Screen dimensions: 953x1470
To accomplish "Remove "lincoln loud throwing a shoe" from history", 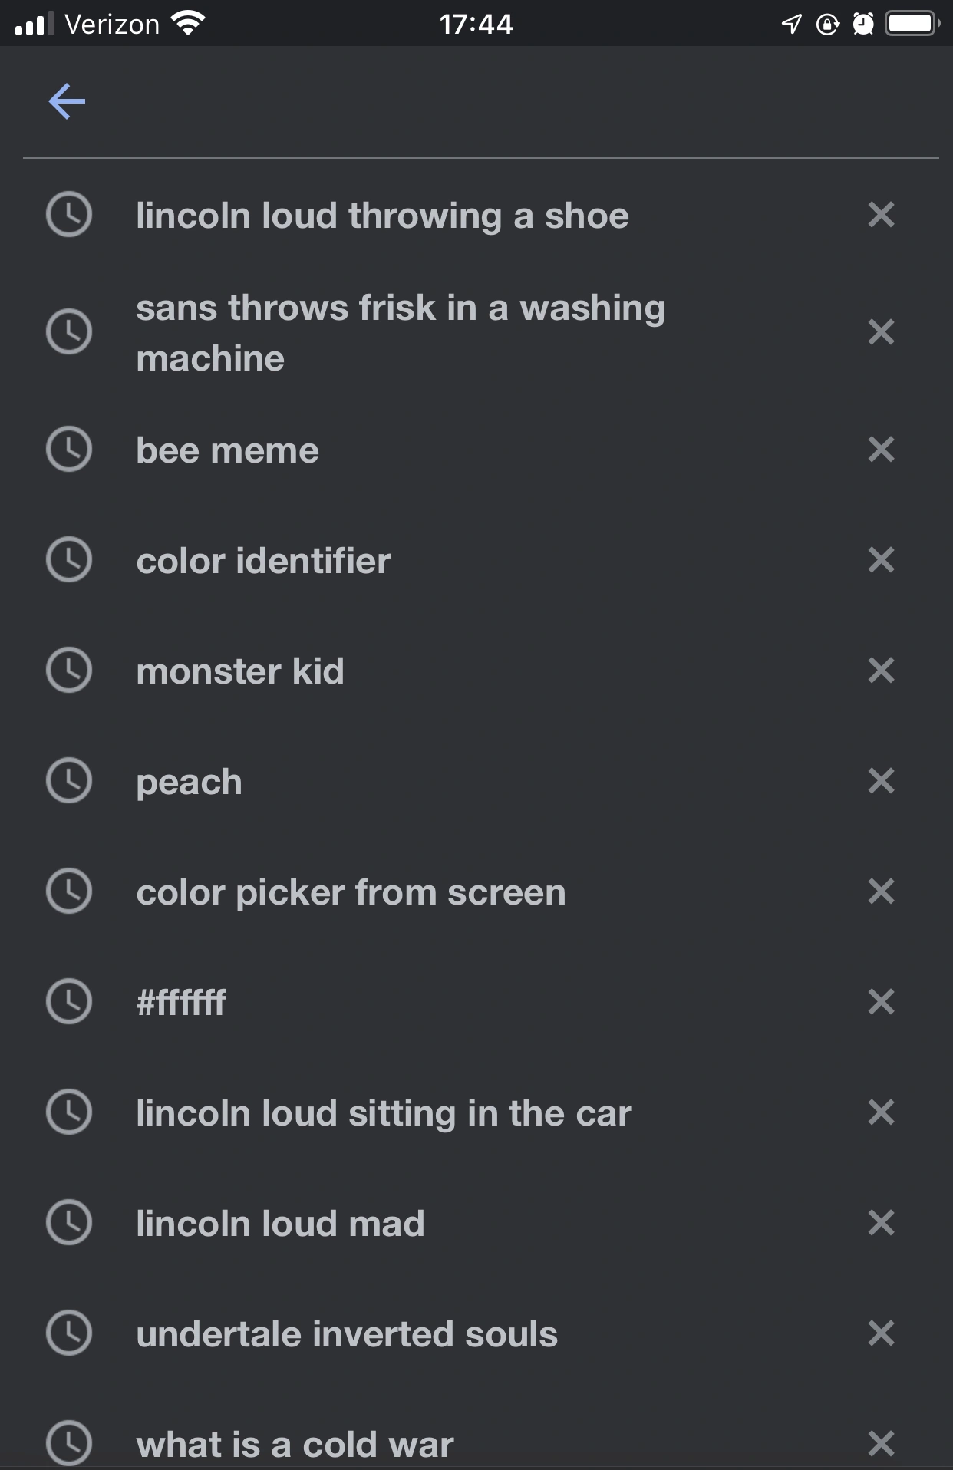I will [881, 215].
